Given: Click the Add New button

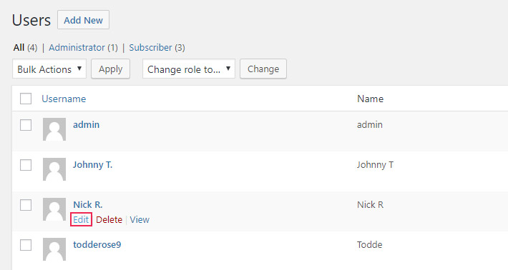Looking at the screenshot, I should (x=83, y=20).
